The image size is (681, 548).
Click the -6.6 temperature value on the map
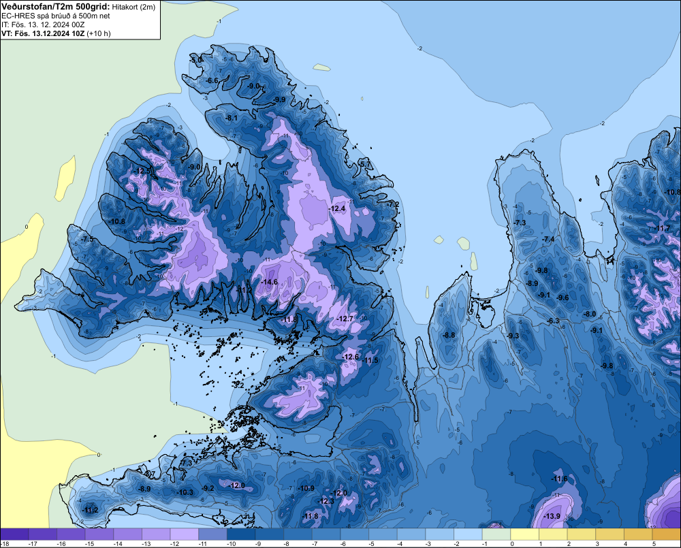click(212, 80)
